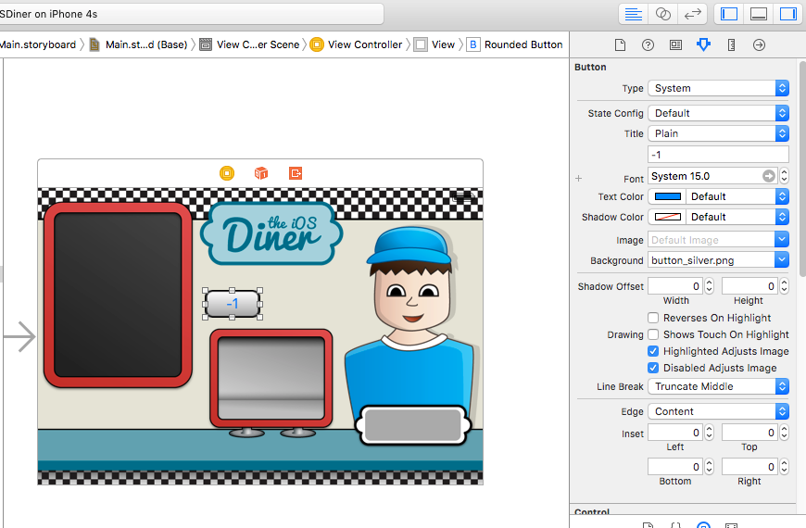806x528 pixels.
Task: Click the inspector vertical scrollbar
Action: [802, 170]
